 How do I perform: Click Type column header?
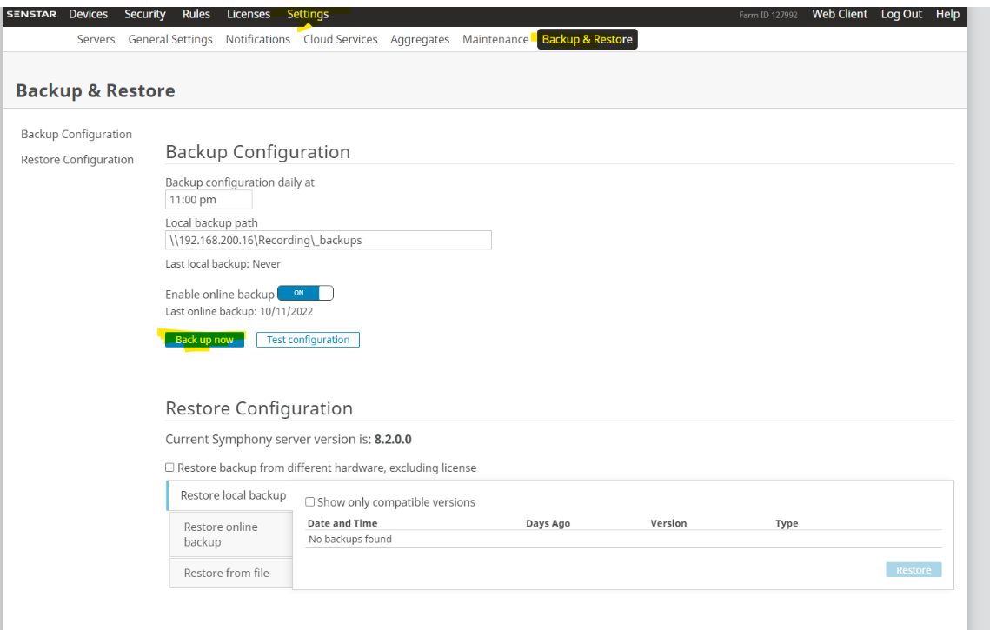(787, 523)
